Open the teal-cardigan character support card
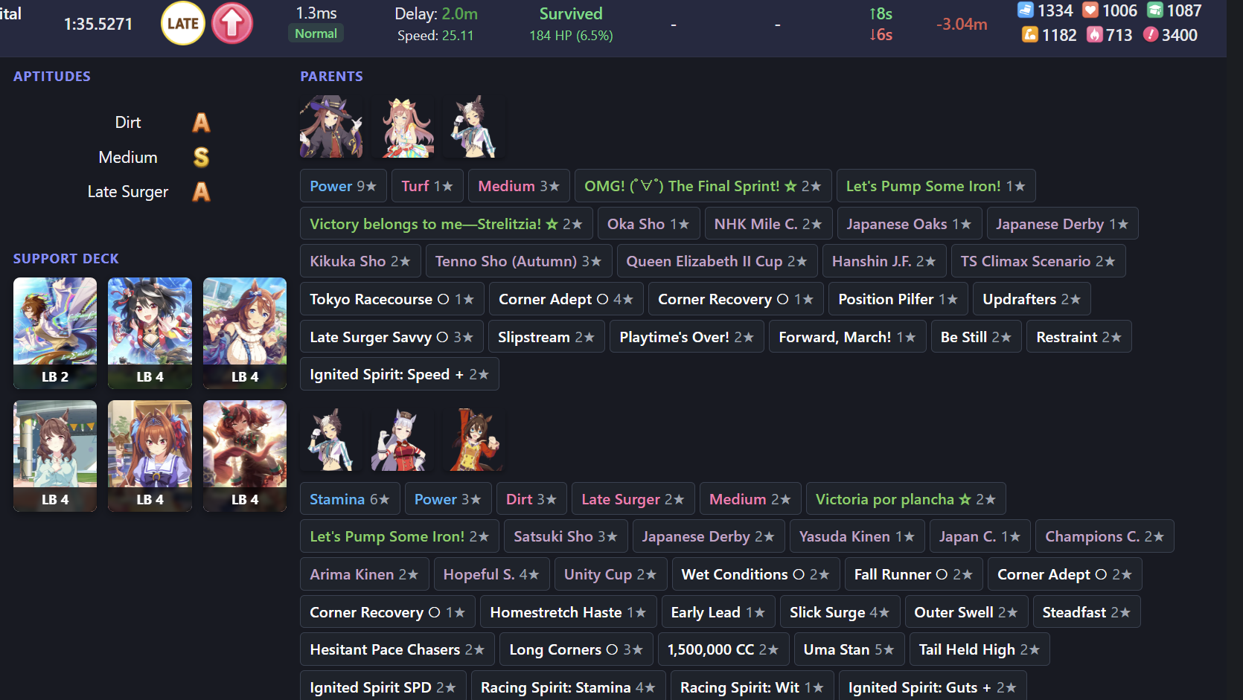The height and width of the screenshot is (700, 1243). pyautogui.click(x=55, y=456)
